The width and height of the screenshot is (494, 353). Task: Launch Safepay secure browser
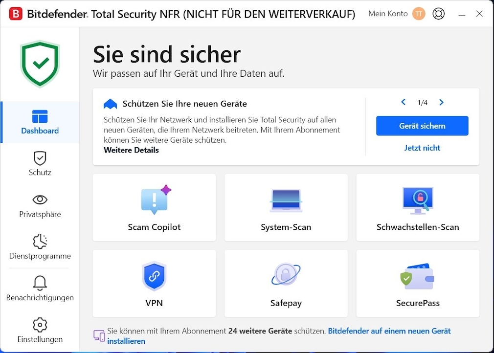(x=286, y=274)
